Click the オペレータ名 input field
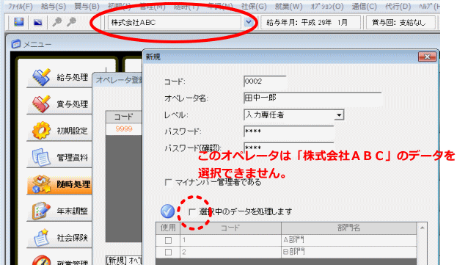The image size is (457, 265). click(312, 98)
